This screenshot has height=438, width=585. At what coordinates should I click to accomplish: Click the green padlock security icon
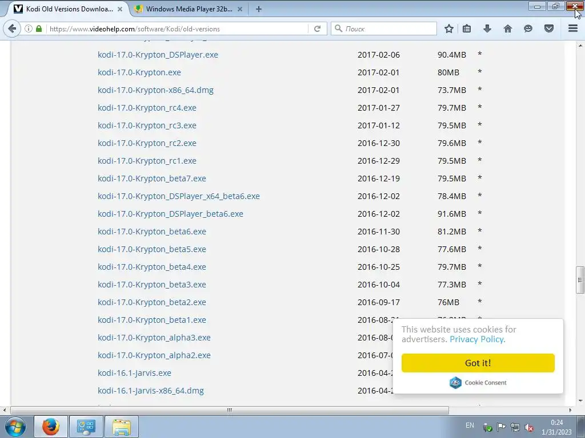point(39,29)
